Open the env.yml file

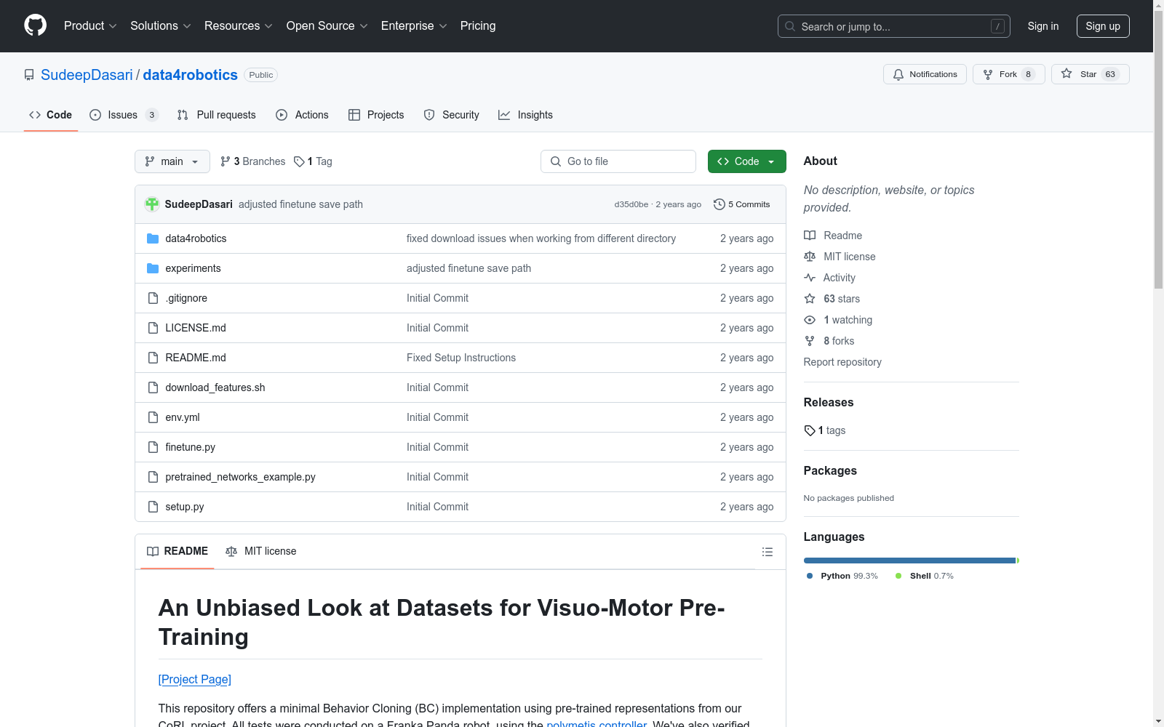183,417
